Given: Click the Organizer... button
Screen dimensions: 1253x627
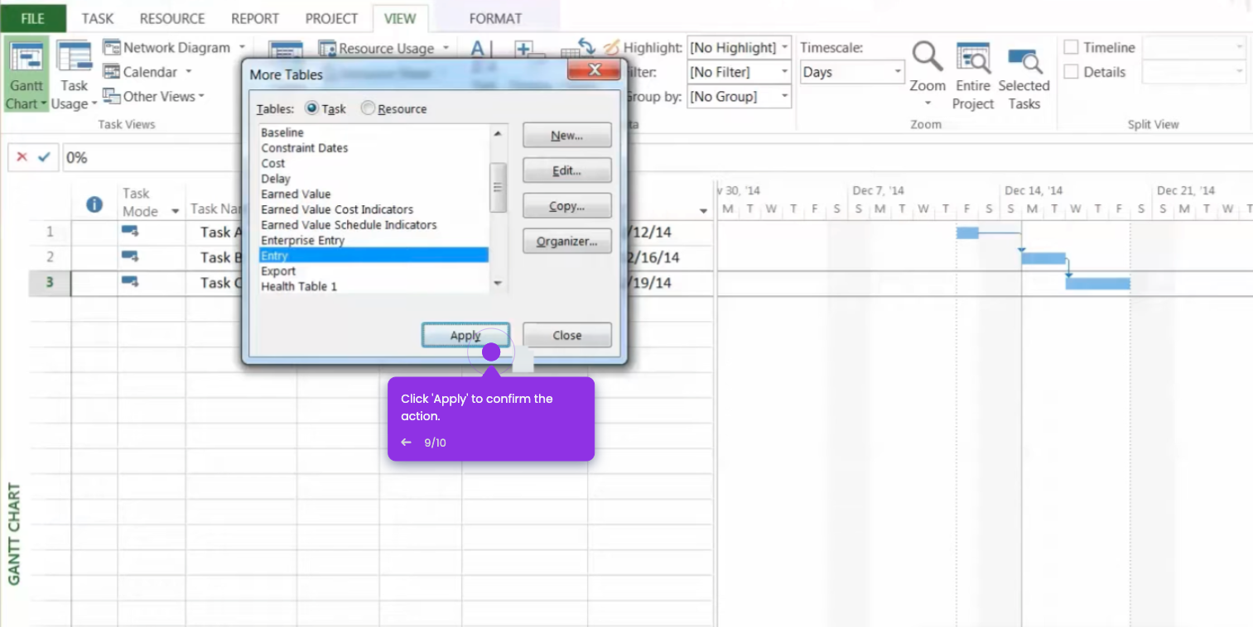Looking at the screenshot, I should (567, 242).
